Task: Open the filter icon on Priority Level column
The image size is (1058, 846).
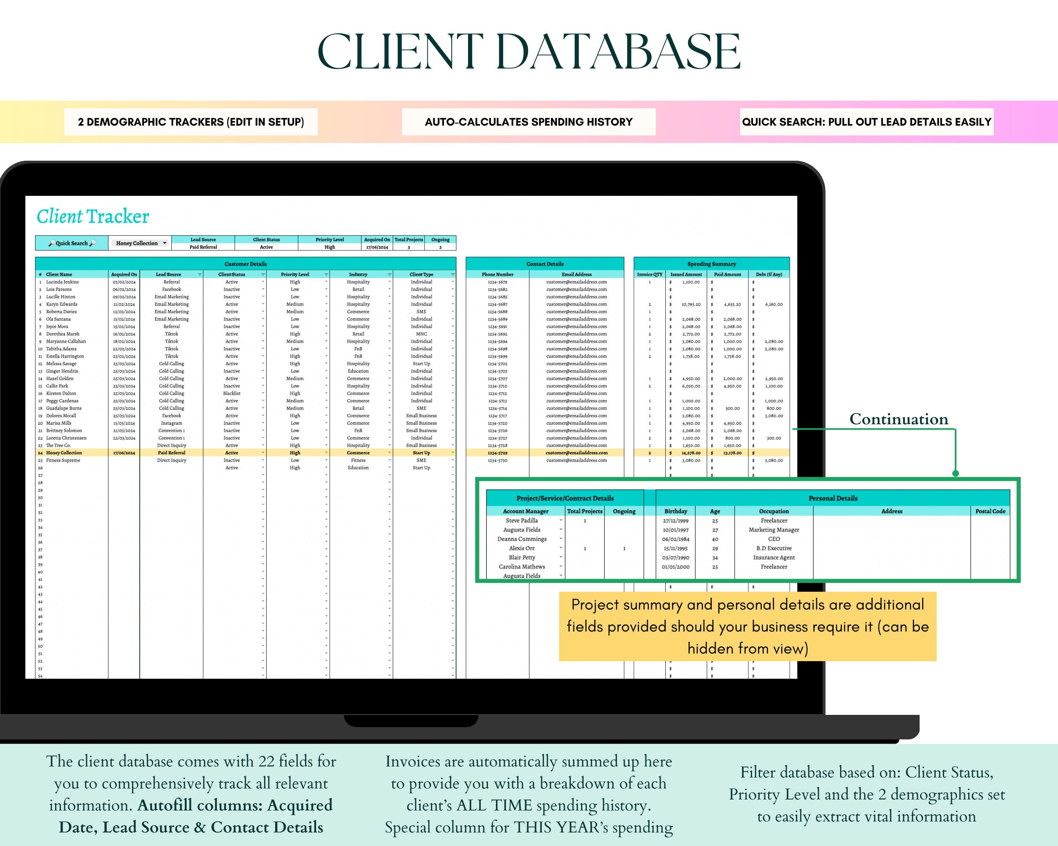Action: click(326, 275)
